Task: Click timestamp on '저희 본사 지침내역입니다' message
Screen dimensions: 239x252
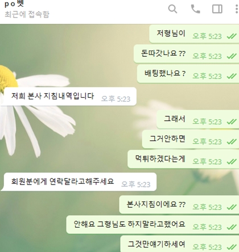Action: (x=116, y=99)
